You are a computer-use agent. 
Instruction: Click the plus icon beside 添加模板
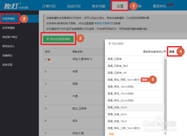click(x=110, y=43)
